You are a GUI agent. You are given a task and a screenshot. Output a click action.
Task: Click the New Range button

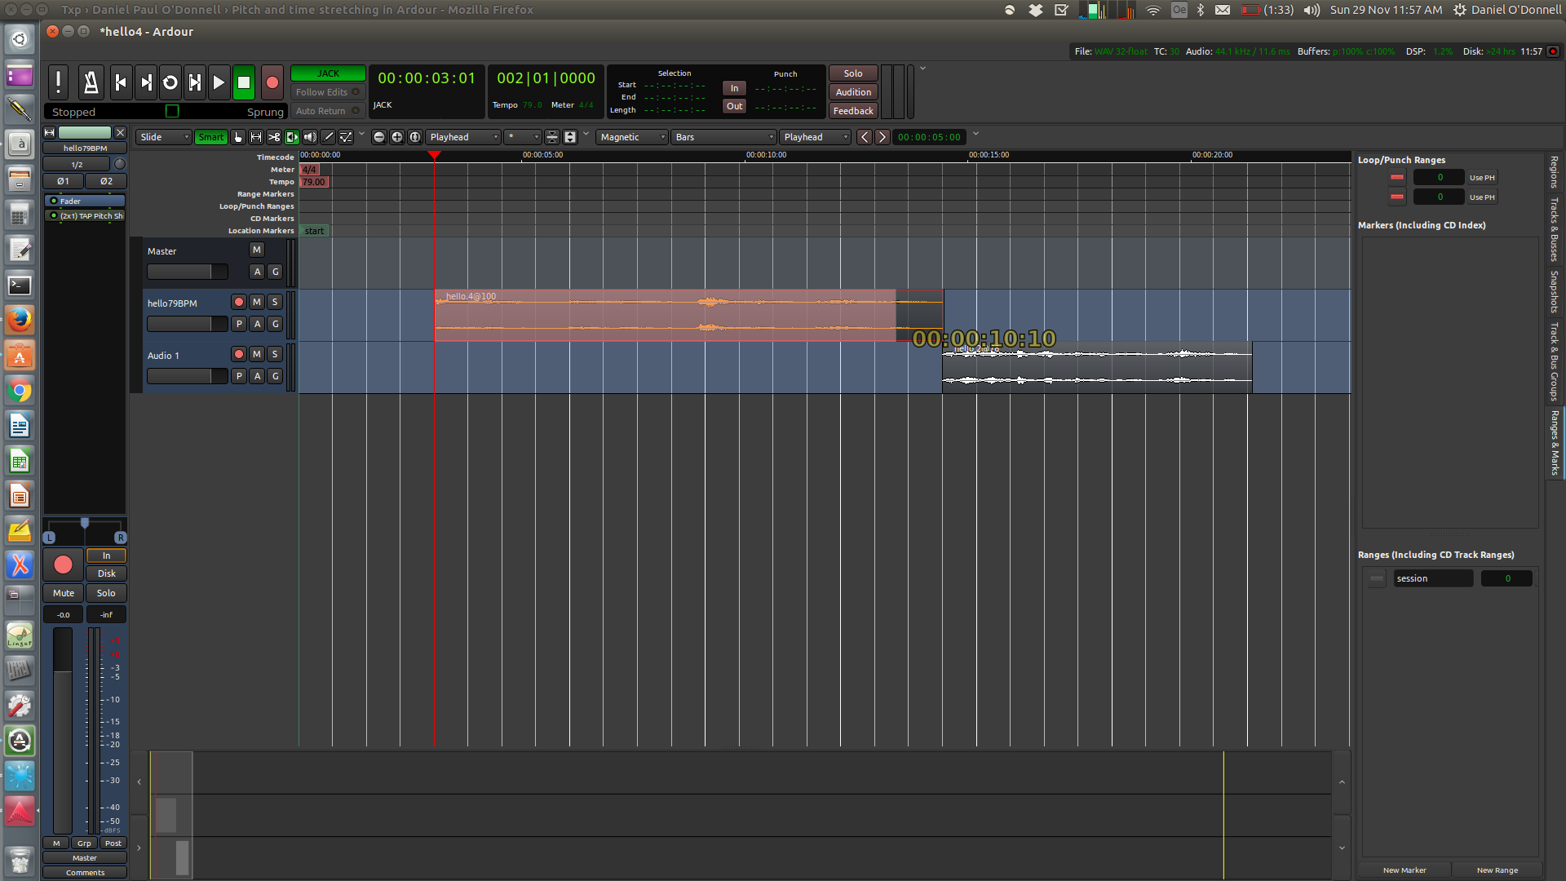point(1497,870)
